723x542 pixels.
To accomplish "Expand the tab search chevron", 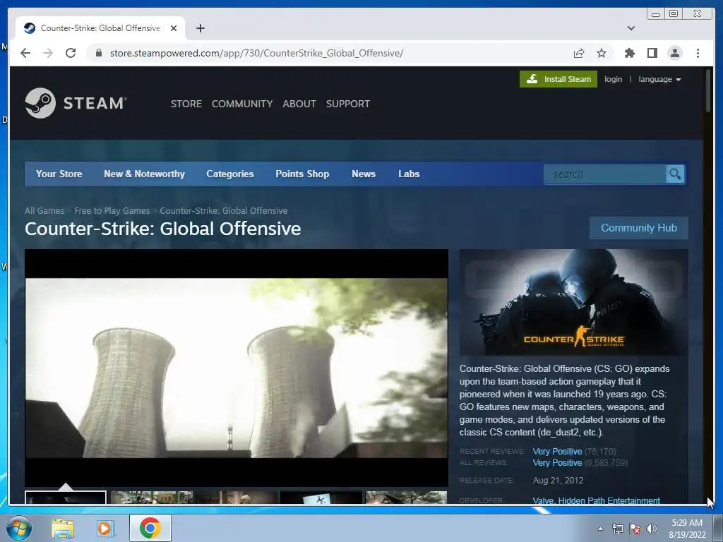I will [x=631, y=28].
